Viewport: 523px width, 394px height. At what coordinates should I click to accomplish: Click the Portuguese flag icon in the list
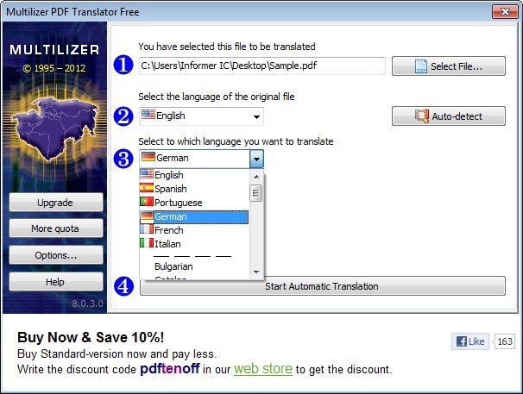[x=147, y=202]
